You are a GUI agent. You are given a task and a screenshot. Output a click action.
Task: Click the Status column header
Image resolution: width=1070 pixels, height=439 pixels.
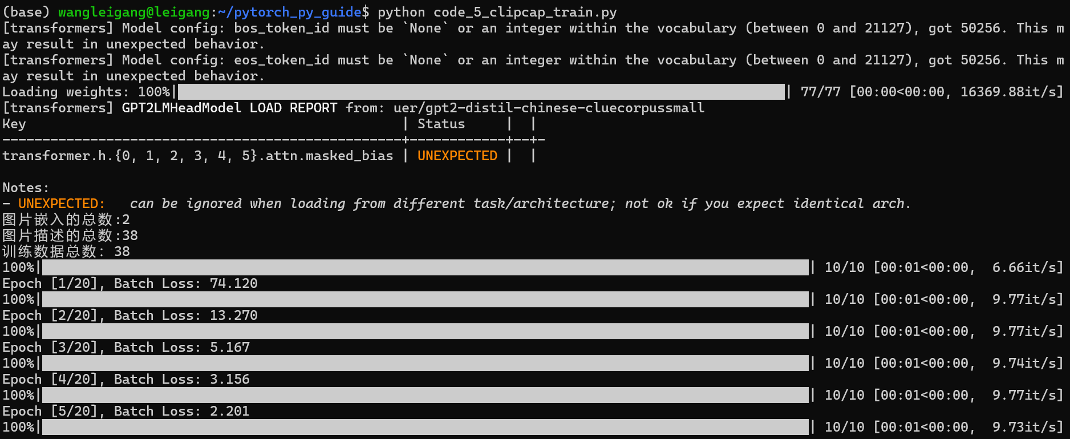(x=441, y=124)
